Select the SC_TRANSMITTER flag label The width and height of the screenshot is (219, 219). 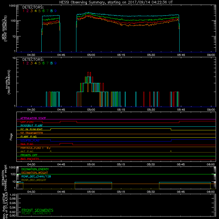click(x=31, y=133)
